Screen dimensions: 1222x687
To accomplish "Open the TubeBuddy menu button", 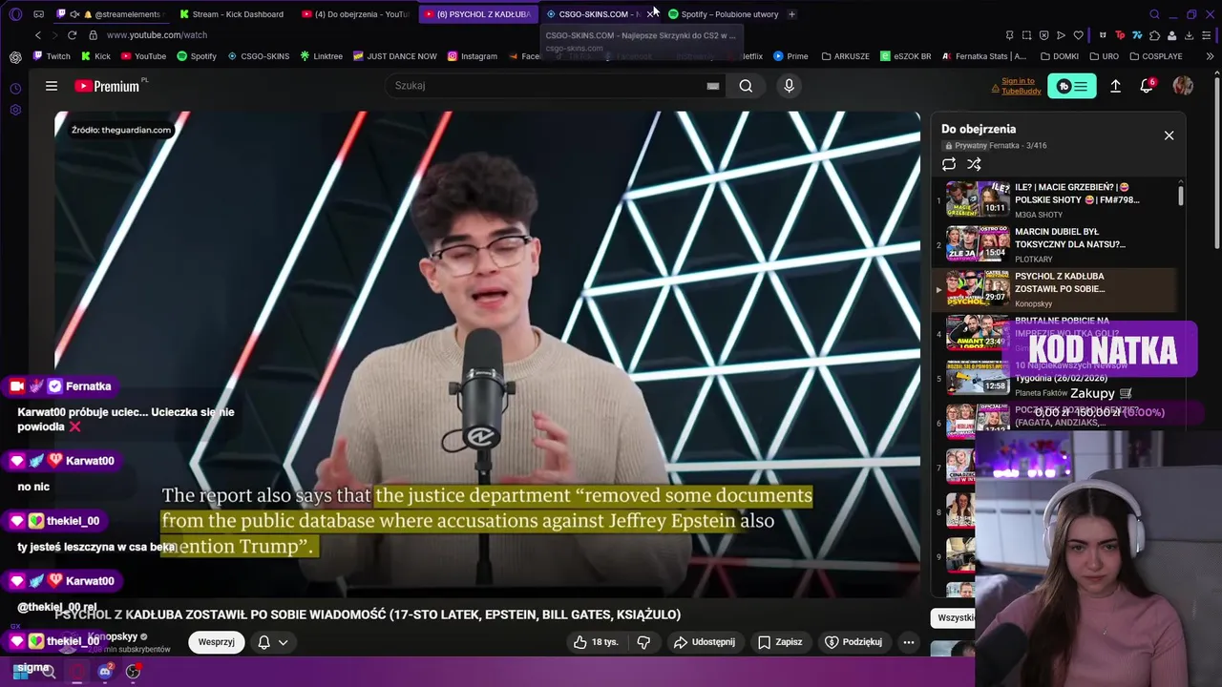I will pos(1072,86).
